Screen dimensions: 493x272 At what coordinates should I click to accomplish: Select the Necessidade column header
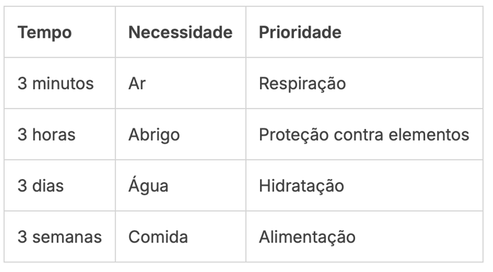pyautogui.click(x=180, y=32)
